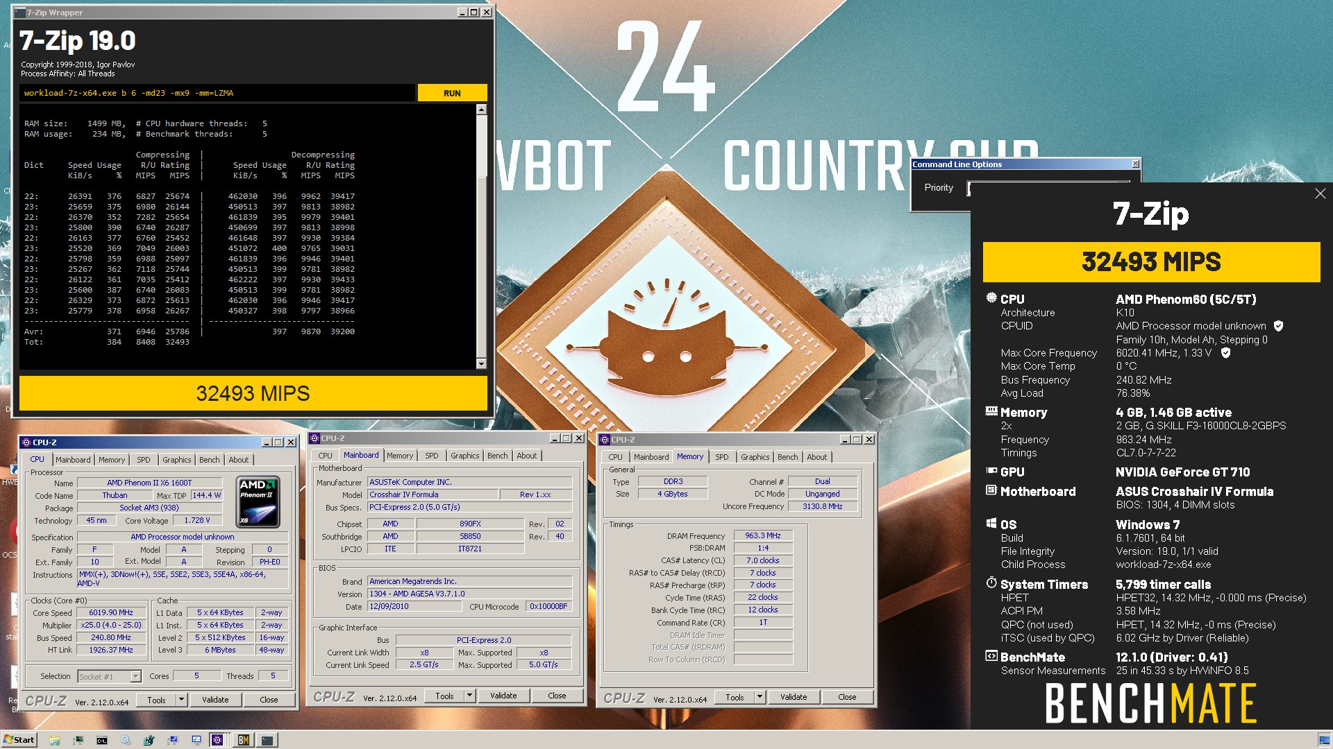The width and height of the screenshot is (1333, 749).
Task: Click the 'workload-7z-x64.exe' Child Process value
Action: pos(1163,565)
